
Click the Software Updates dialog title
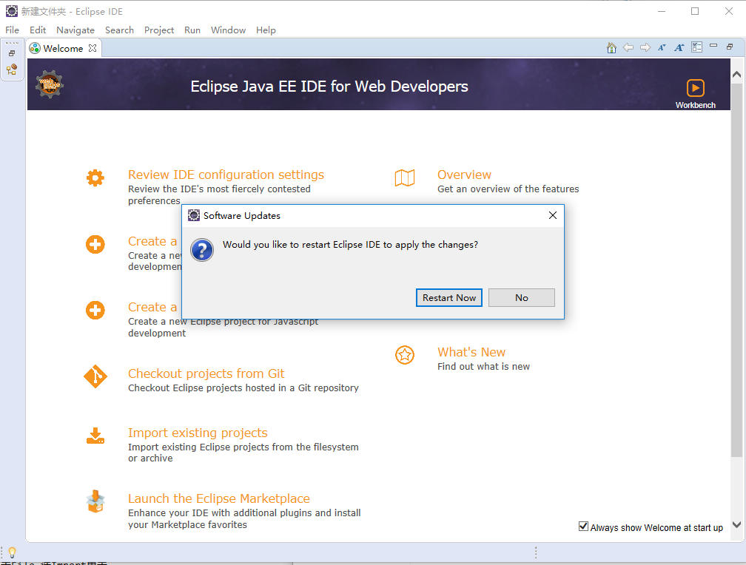242,215
